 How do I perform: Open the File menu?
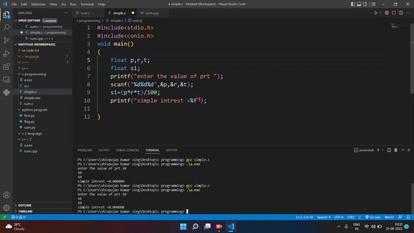[x=14, y=5]
